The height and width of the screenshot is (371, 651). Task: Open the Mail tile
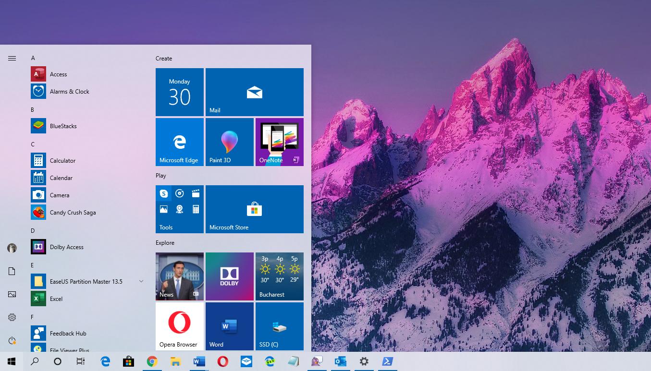pos(255,92)
